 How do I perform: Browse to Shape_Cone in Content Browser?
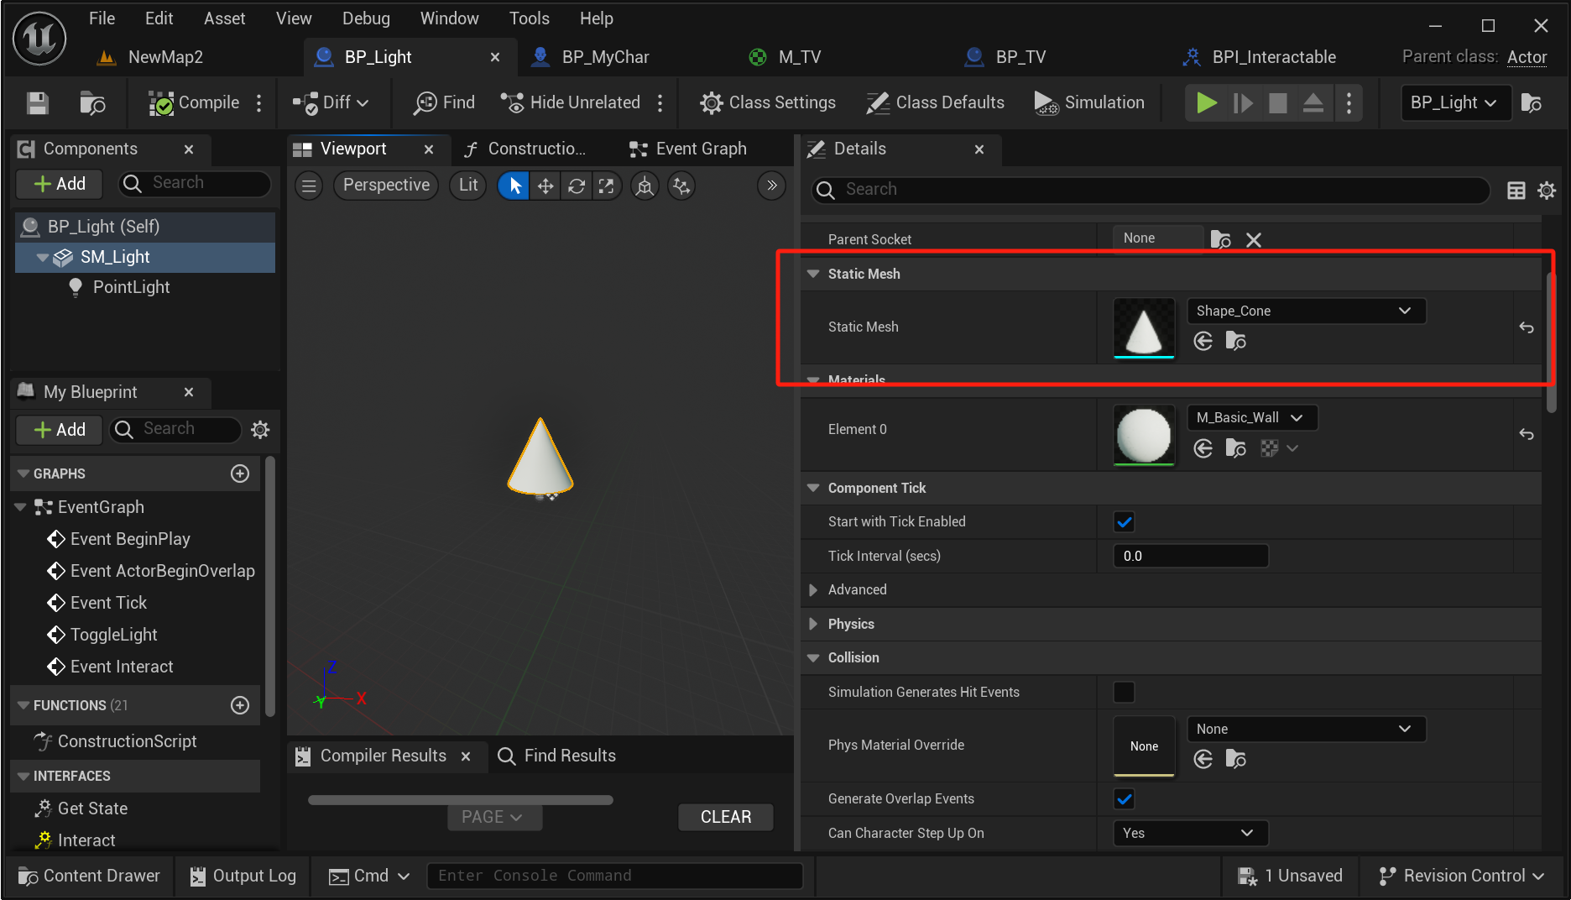coord(1235,341)
